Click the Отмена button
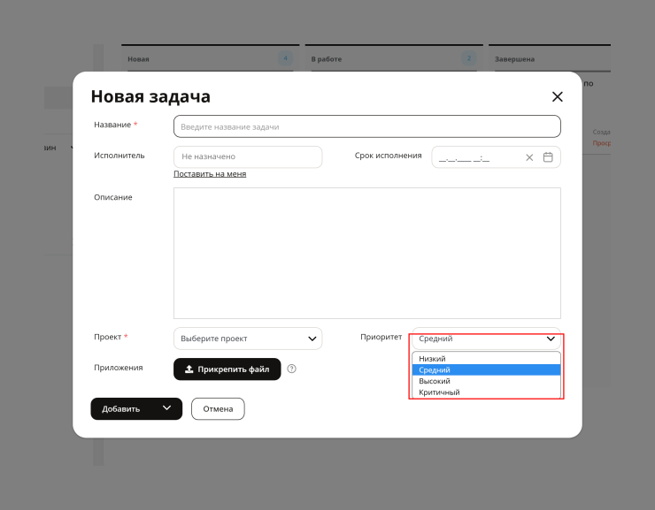Screen dimensions: 655x510 pyautogui.click(x=218, y=409)
